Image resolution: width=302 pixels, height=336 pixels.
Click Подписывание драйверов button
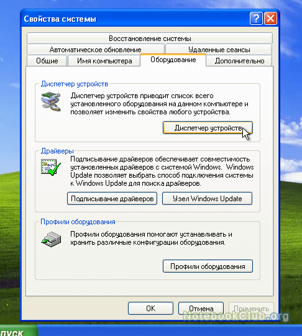[x=112, y=199]
